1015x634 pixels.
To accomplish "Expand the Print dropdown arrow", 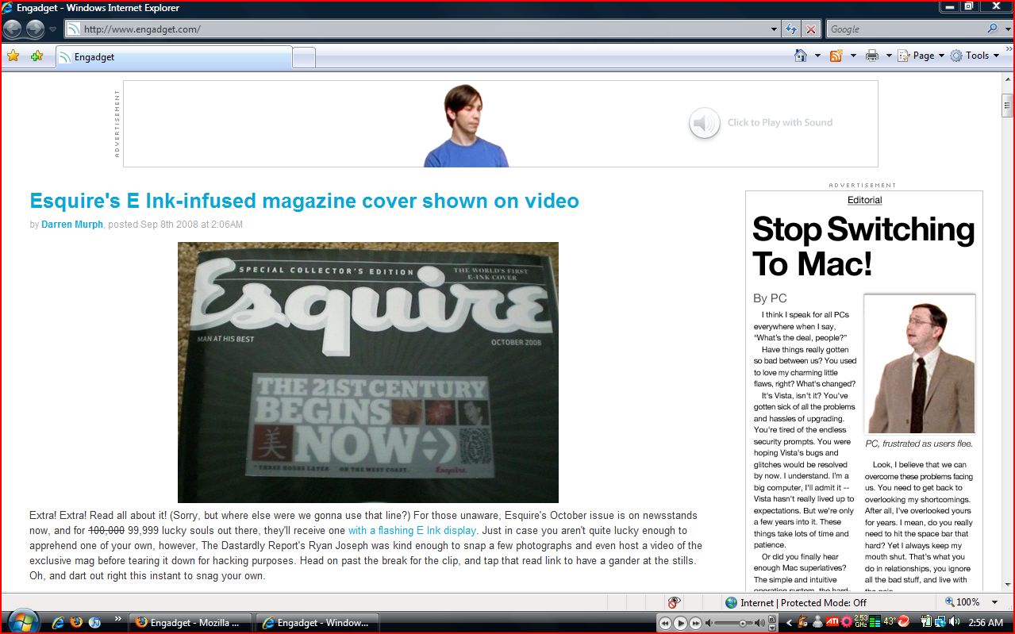I will (x=889, y=56).
